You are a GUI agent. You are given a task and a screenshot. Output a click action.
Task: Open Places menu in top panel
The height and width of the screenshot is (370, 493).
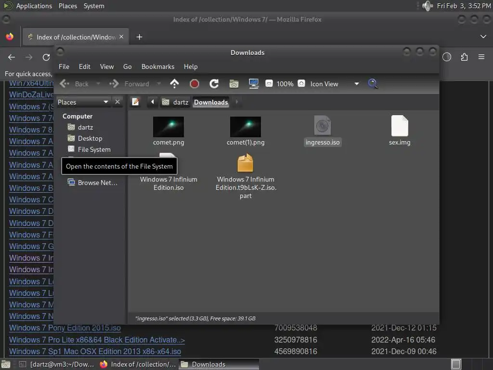68,6
